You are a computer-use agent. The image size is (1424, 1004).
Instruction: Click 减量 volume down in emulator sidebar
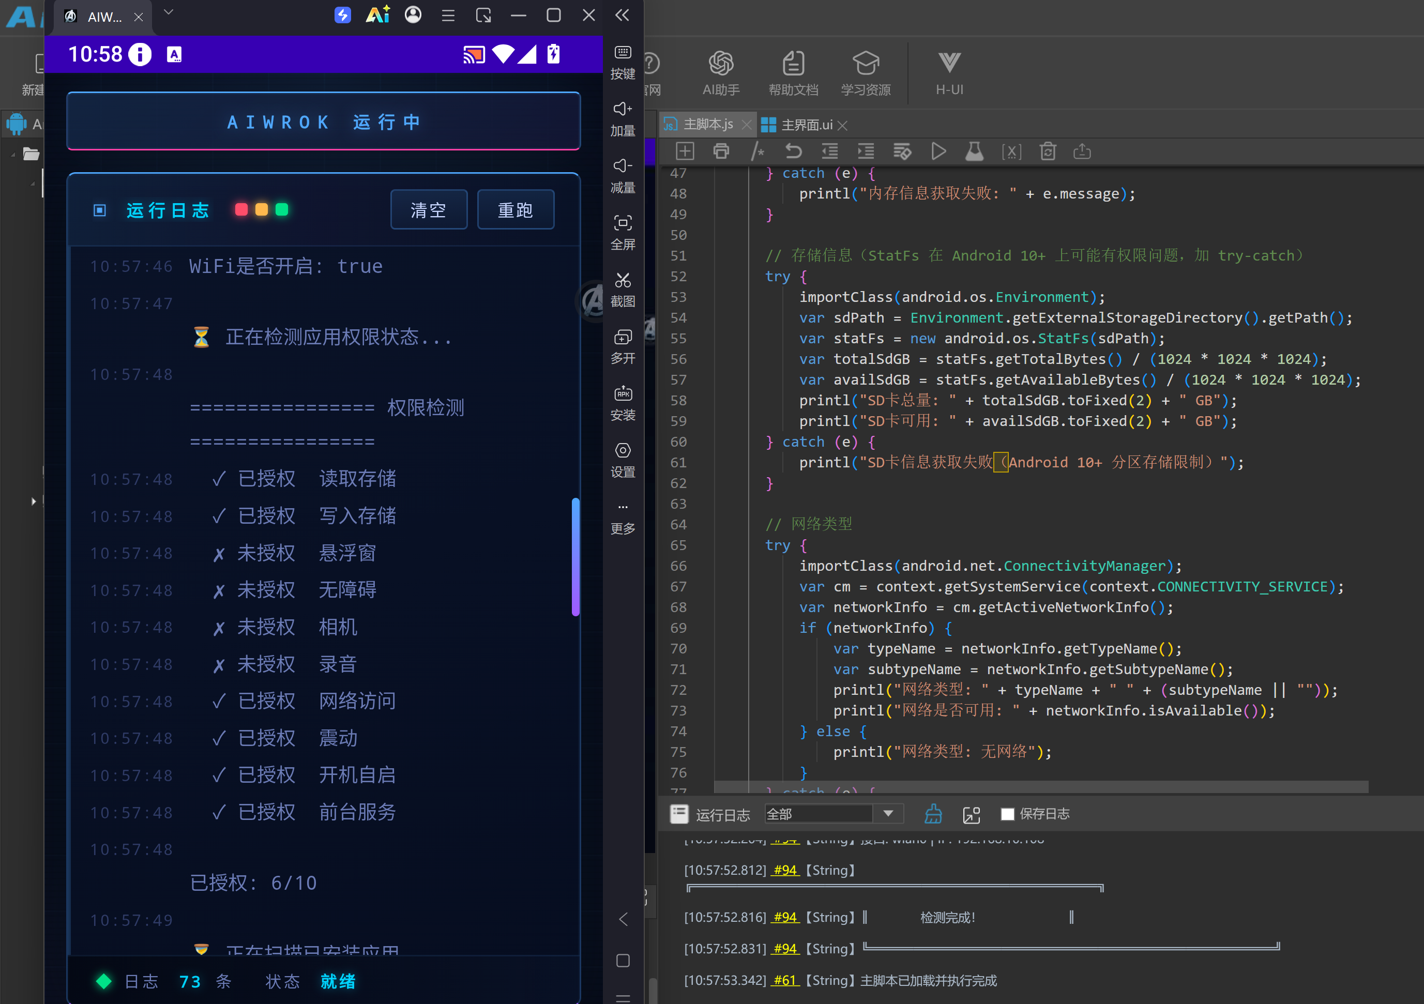623,175
